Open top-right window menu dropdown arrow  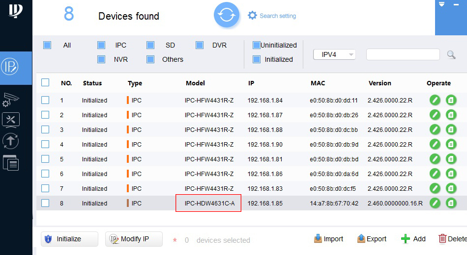click(x=441, y=4)
